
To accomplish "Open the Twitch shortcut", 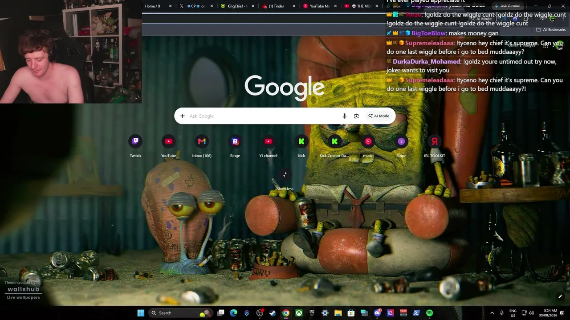I will click(x=135, y=147).
